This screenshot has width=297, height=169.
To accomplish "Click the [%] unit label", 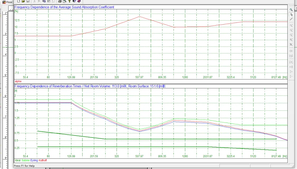I will pos(16,11).
